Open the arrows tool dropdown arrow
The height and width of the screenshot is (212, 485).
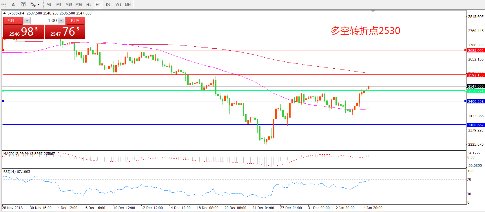(38, 4)
